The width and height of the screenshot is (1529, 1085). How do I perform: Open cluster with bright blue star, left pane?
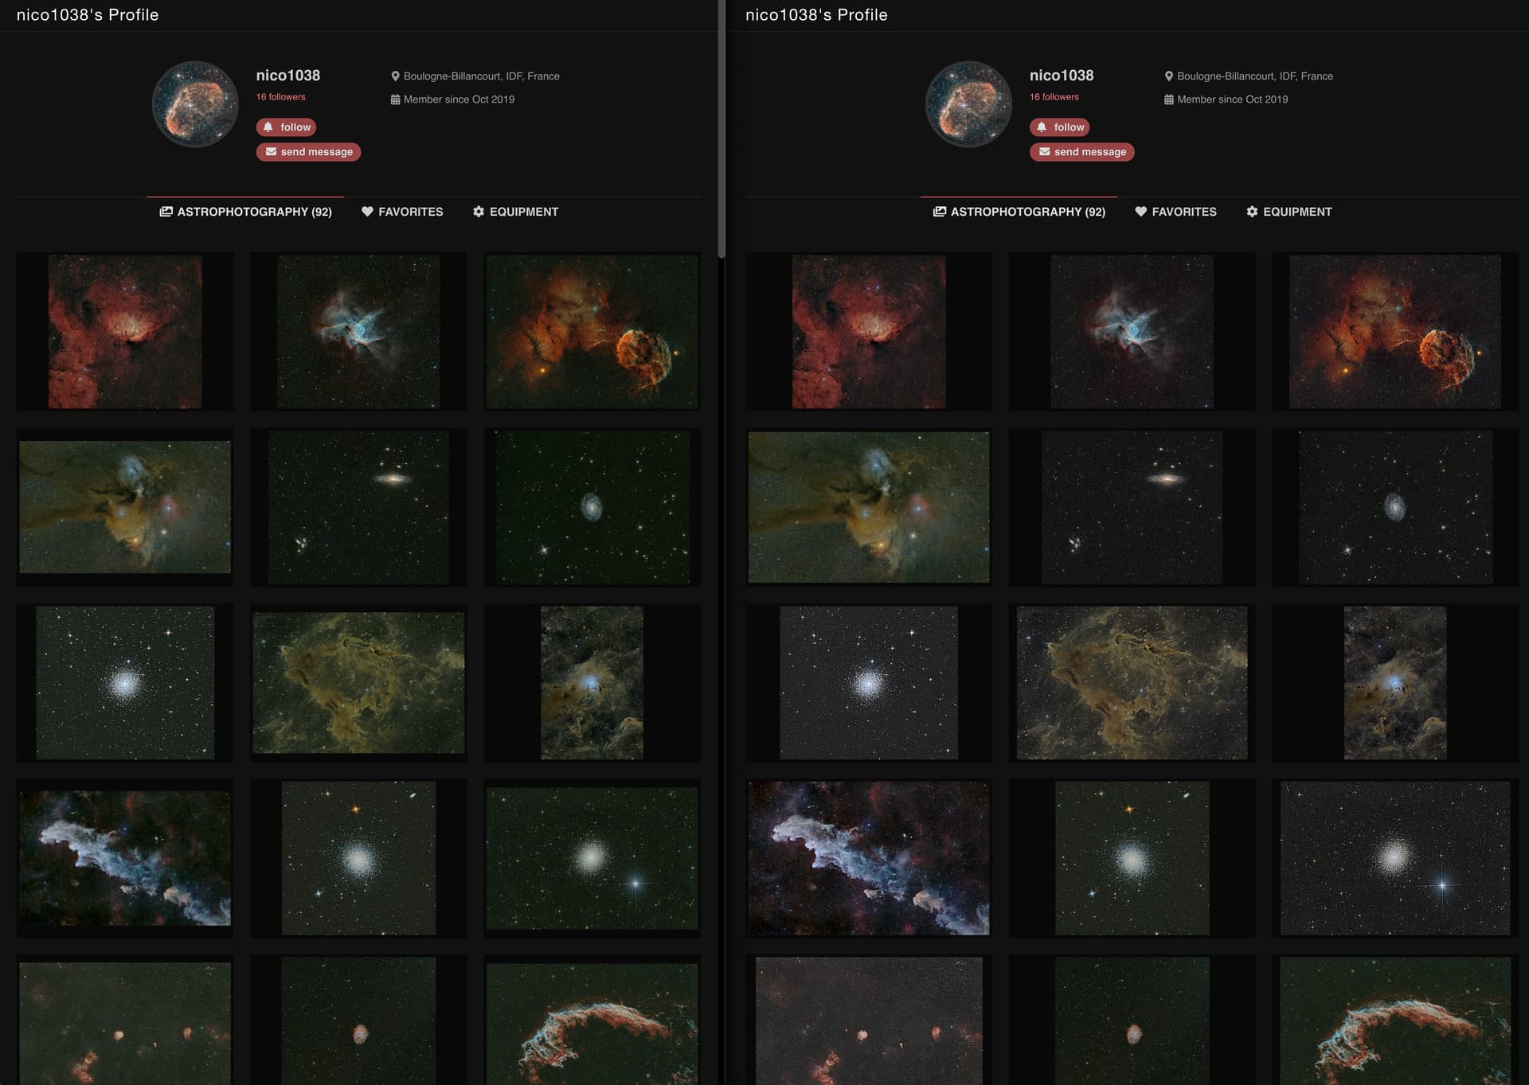click(592, 858)
